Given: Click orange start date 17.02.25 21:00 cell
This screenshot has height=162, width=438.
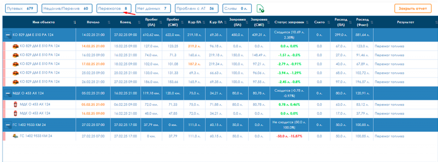Looking at the screenshot, I should pos(93,64).
